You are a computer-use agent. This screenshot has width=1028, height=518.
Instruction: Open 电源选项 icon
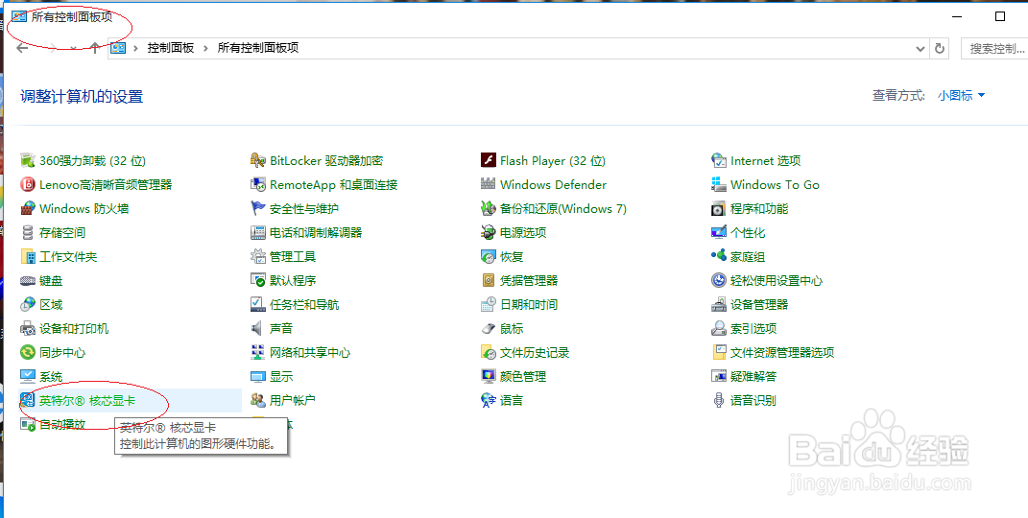point(488,232)
